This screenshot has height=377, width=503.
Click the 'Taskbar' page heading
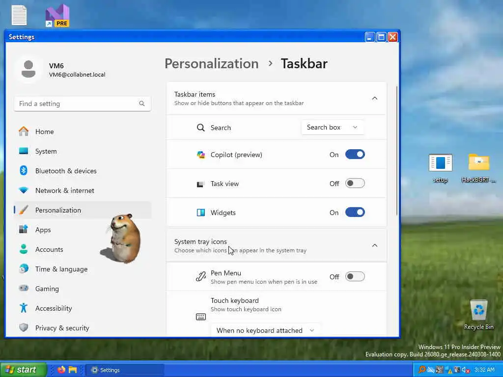304,63
